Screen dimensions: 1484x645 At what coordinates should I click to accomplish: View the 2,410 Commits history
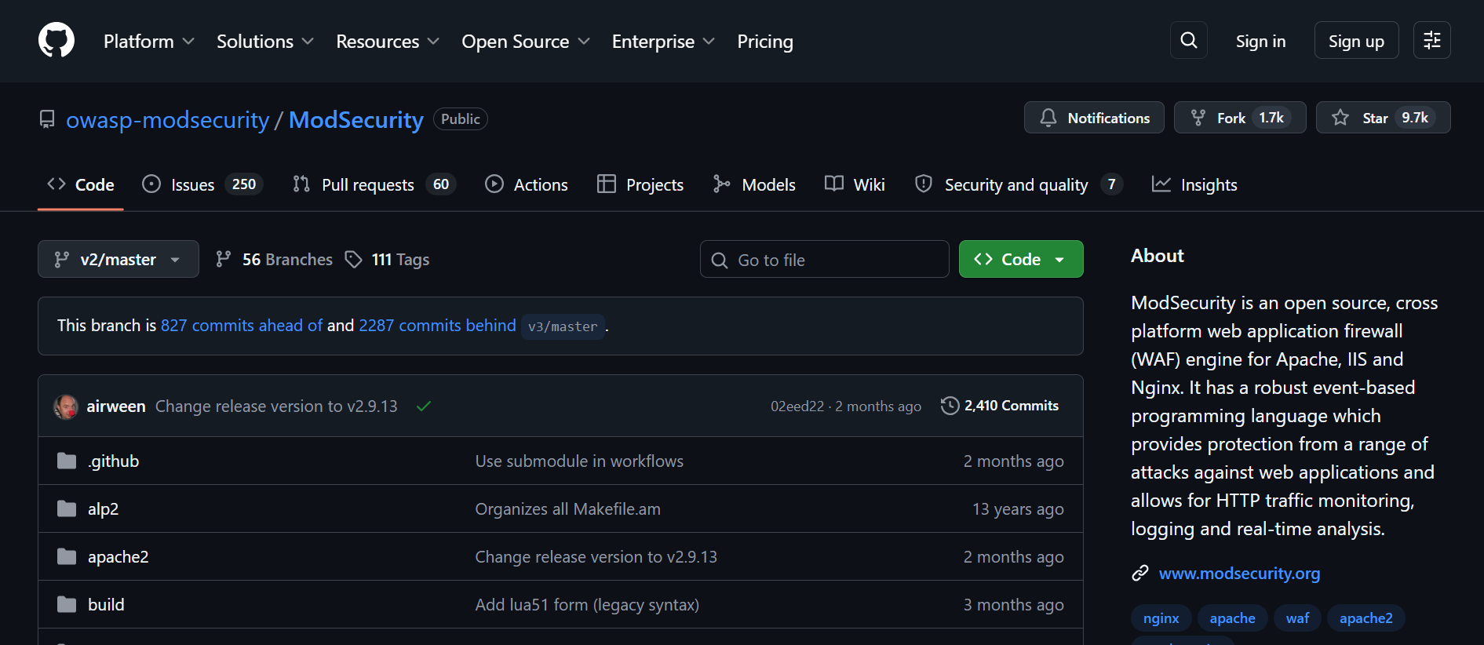tap(1000, 406)
